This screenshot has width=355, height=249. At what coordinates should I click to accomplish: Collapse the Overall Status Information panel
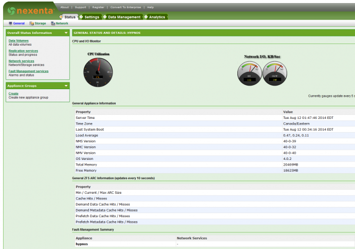(x=66, y=33)
